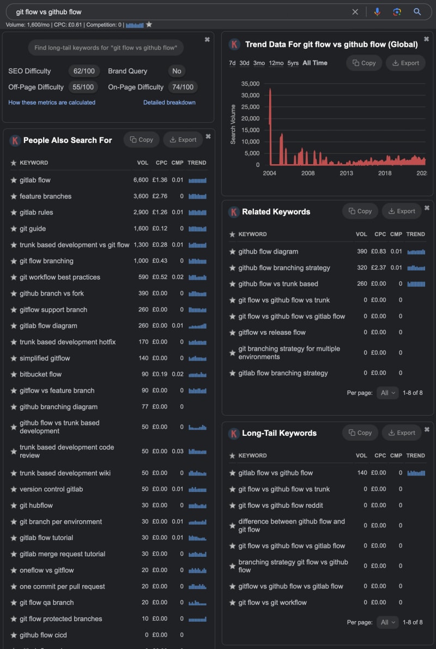Star the 'git hubflow' keyword
The height and width of the screenshot is (649, 436).
pyautogui.click(x=14, y=506)
